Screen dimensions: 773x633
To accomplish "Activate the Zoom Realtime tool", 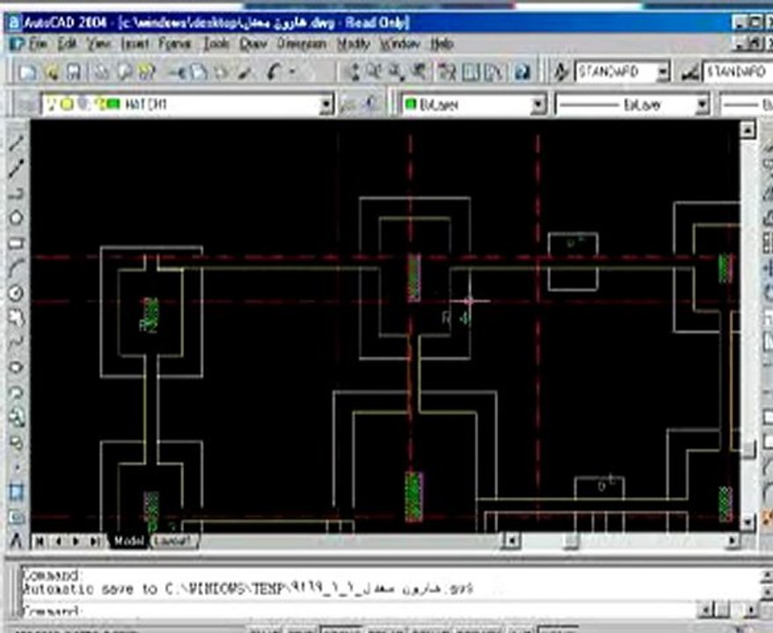I will click(374, 72).
